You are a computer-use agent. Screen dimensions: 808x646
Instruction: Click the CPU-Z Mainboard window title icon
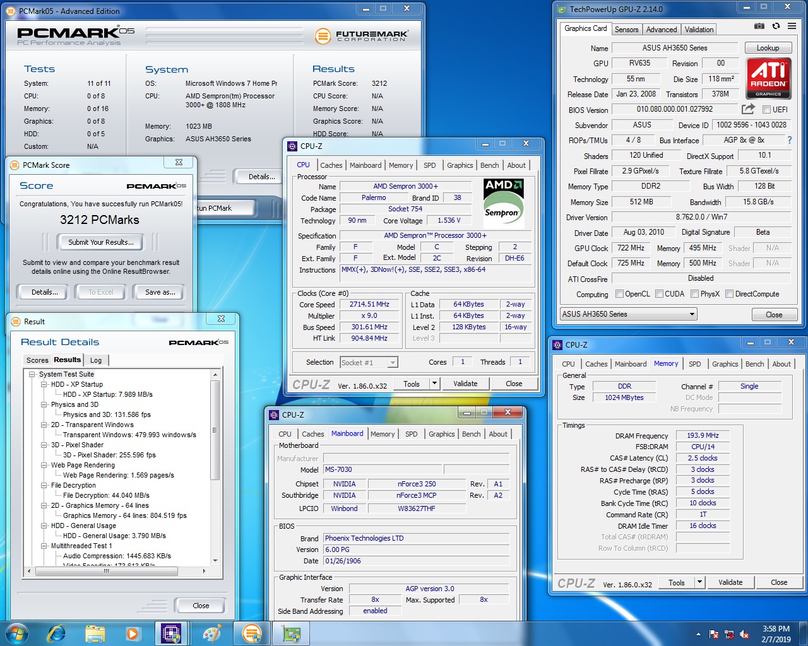click(274, 414)
